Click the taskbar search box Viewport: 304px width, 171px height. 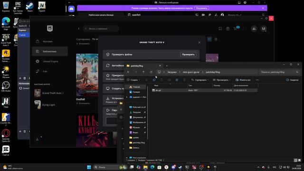pyautogui.click(x=109, y=167)
